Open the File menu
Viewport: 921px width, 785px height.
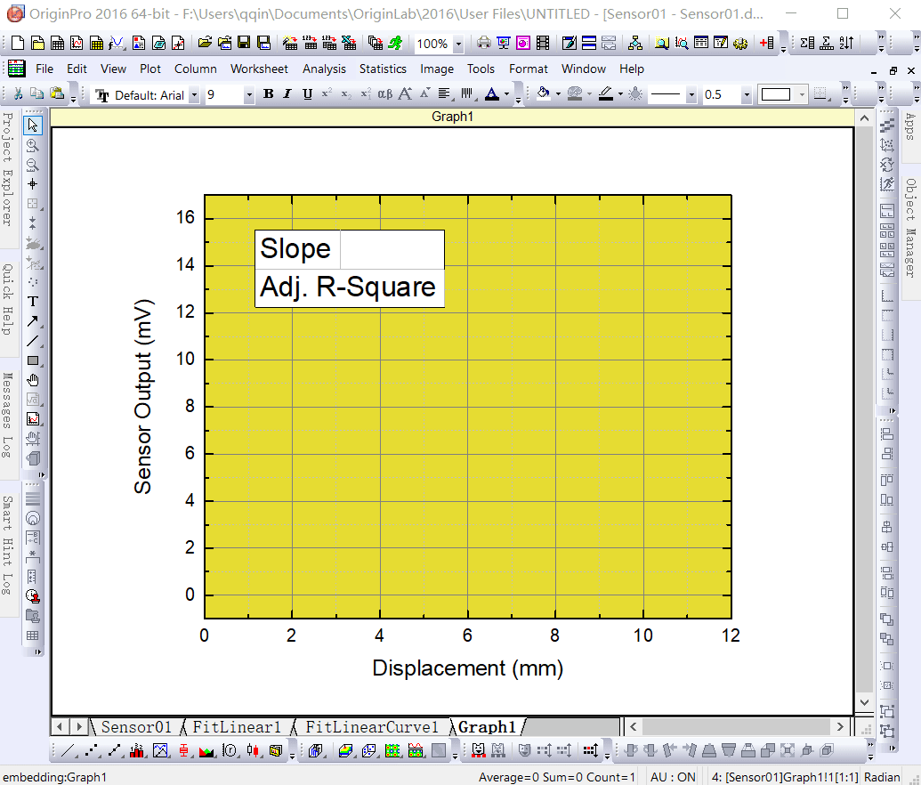click(x=44, y=69)
